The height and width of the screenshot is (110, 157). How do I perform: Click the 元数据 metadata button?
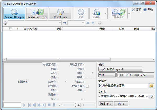pos(97,14)
